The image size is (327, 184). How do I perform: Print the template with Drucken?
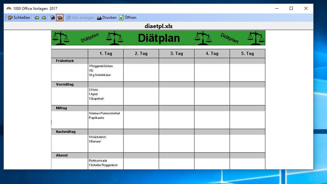pyautogui.click(x=107, y=18)
